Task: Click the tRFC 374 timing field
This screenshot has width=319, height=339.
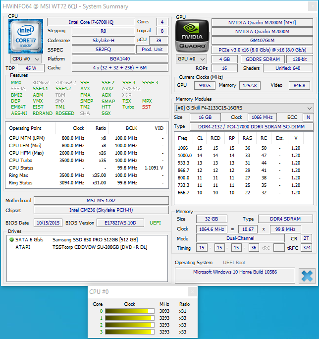Action: click(x=307, y=248)
